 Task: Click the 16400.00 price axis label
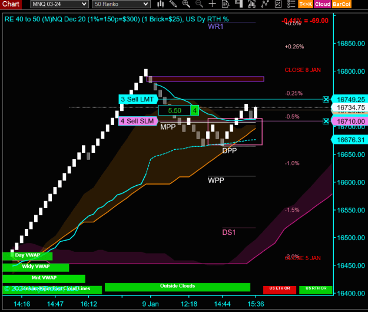(x=351, y=294)
